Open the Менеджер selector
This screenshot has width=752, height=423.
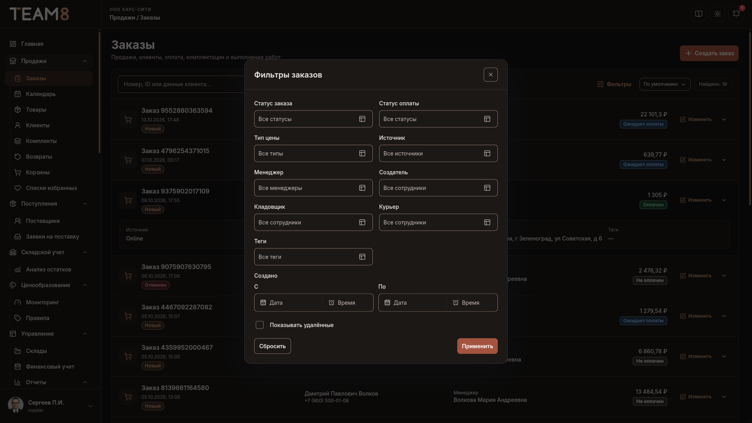313,188
